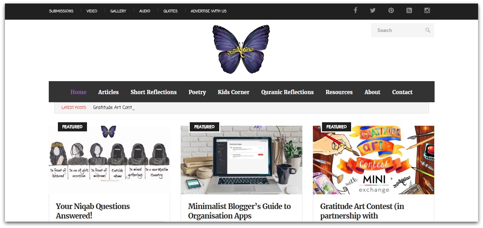Click the search magnifier icon
Viewport: 483px width, 228px height.
(x=428, y=30)
